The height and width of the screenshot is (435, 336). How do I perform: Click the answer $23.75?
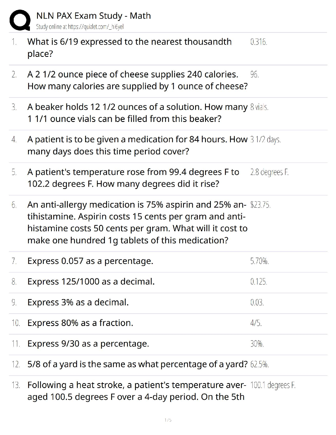point(261,205)
